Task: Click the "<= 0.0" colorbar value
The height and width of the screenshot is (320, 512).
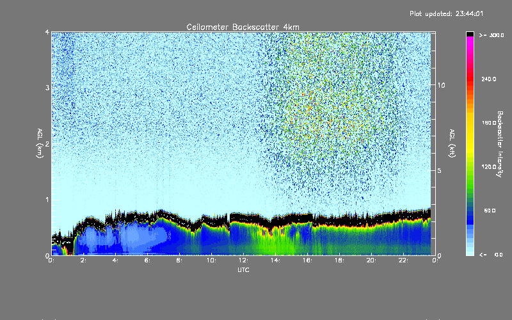Action: tap(492, 255)
